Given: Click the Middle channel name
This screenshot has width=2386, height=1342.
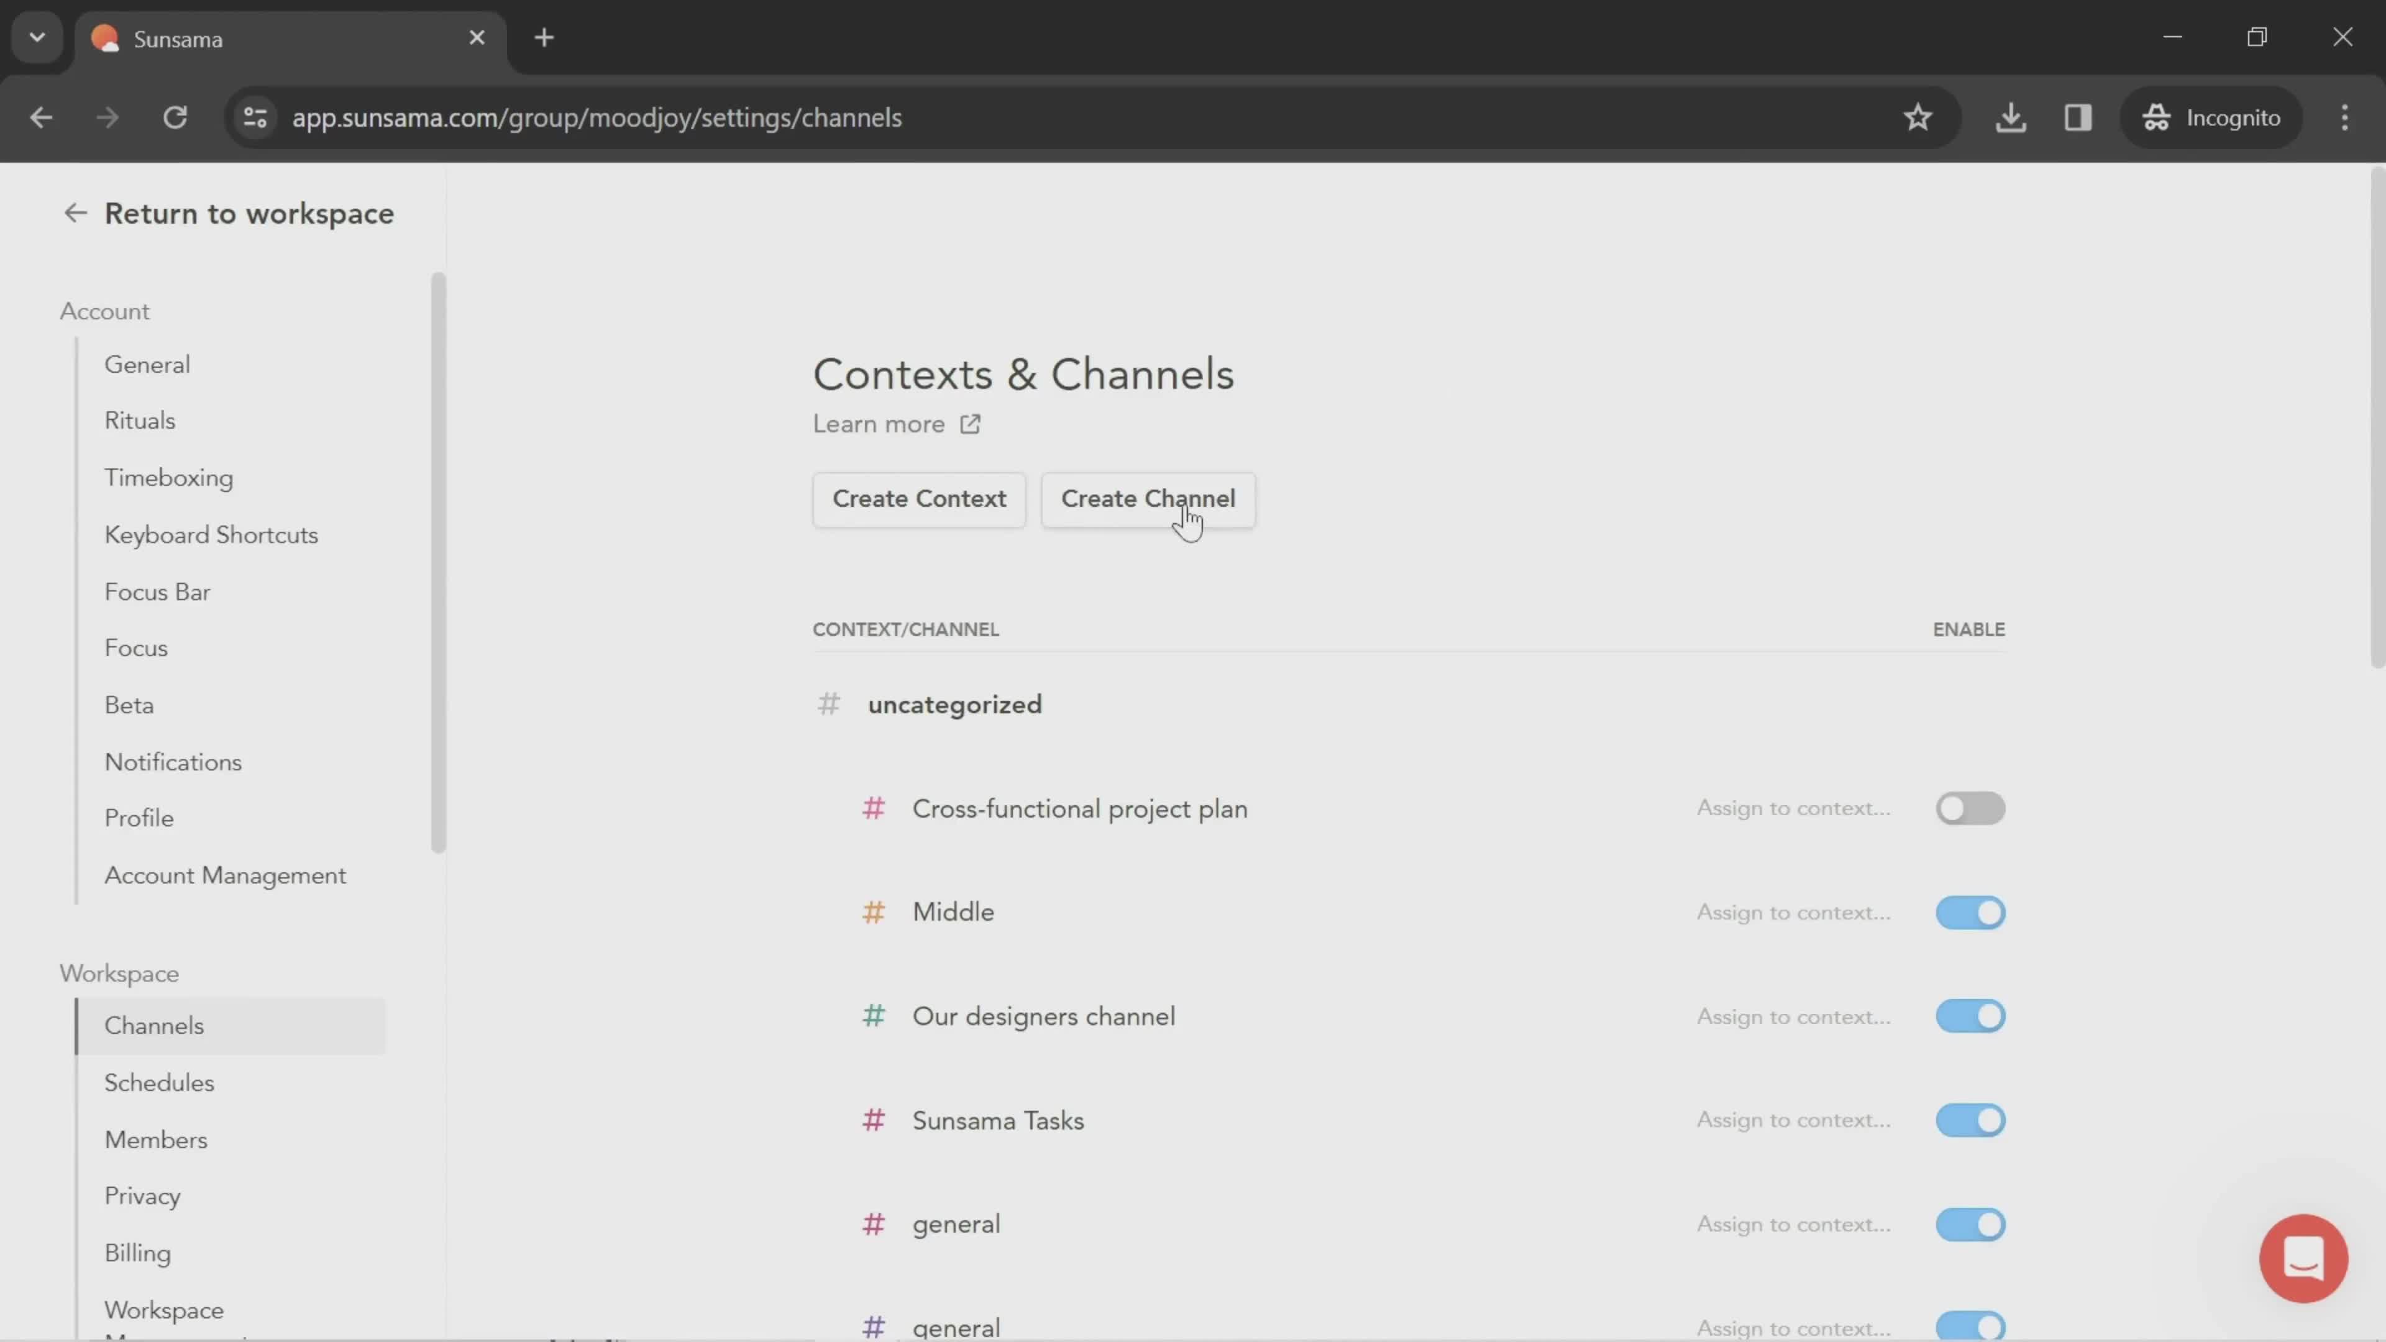Looking at the screenshot, I should point(953,912).
